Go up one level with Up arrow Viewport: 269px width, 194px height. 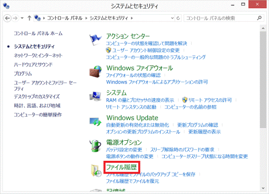(x=29, y=18)
